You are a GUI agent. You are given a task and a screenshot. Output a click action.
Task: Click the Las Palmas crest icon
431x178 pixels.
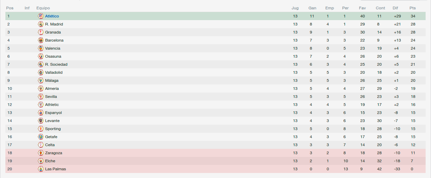coord(40,169)
